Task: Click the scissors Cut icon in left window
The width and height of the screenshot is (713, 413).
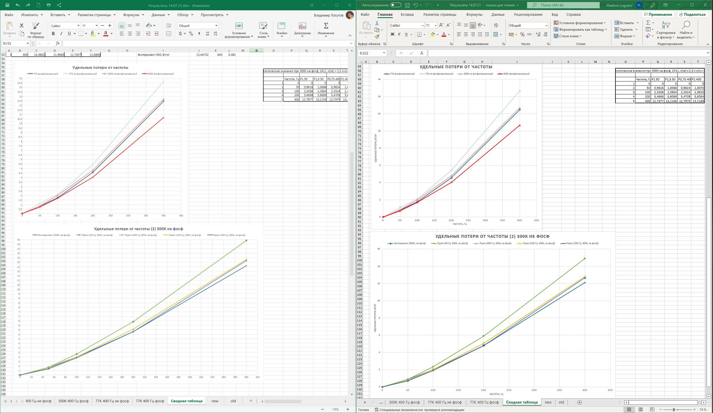Action: pyautogui.click(x=22, y=26)
